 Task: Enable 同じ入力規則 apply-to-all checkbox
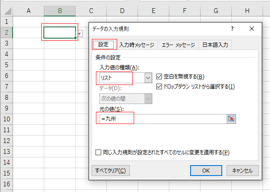point(99,152)
